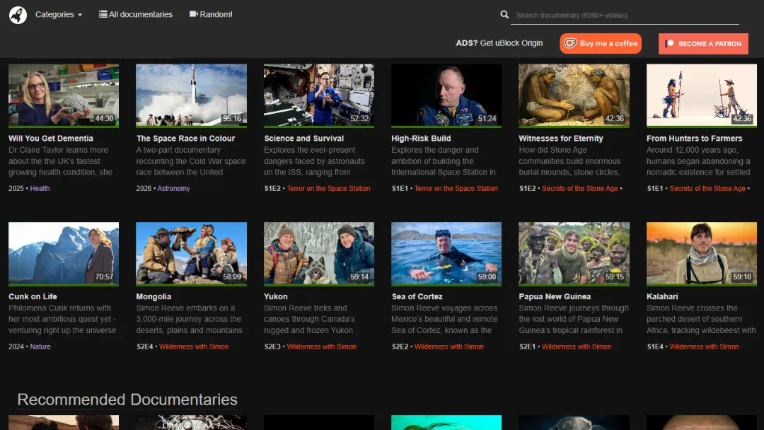Click From Hunters to Farmers title

click(695, 139)
